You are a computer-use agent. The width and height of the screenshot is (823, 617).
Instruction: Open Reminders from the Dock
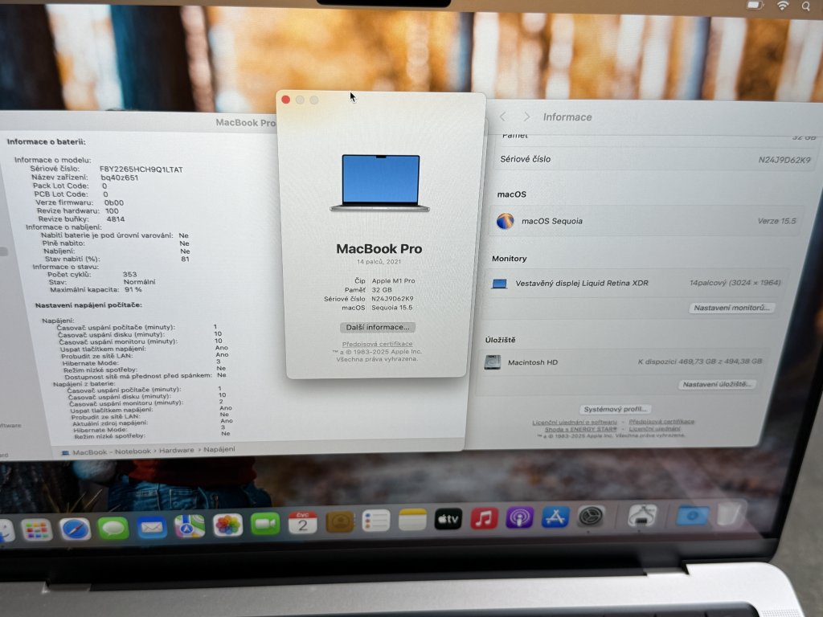(376, 521)
